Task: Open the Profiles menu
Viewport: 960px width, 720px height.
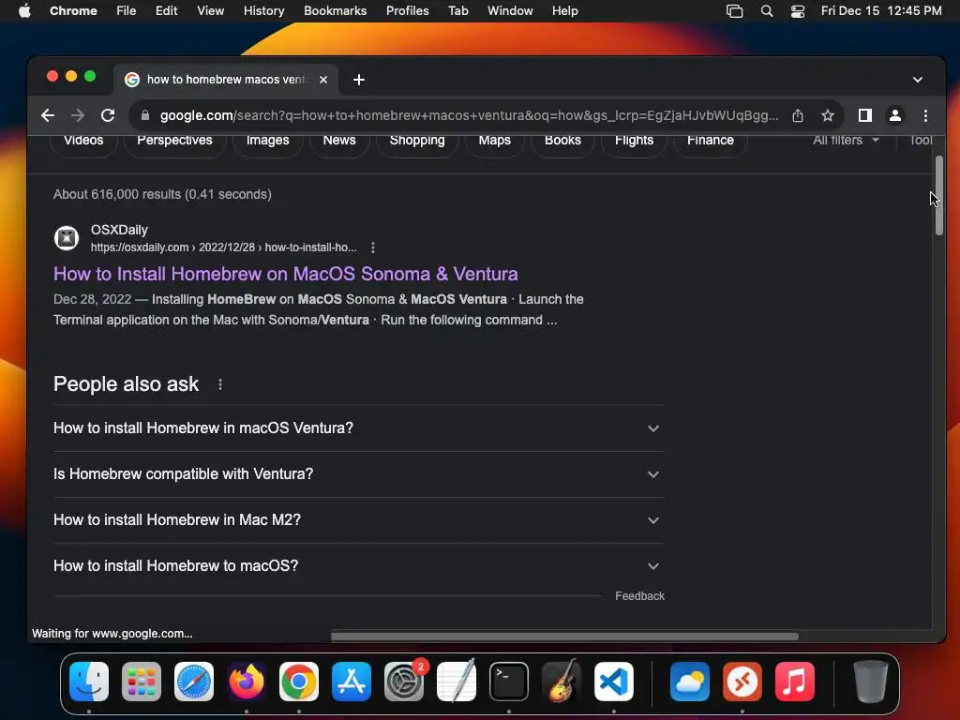Action: pos(407,11)
